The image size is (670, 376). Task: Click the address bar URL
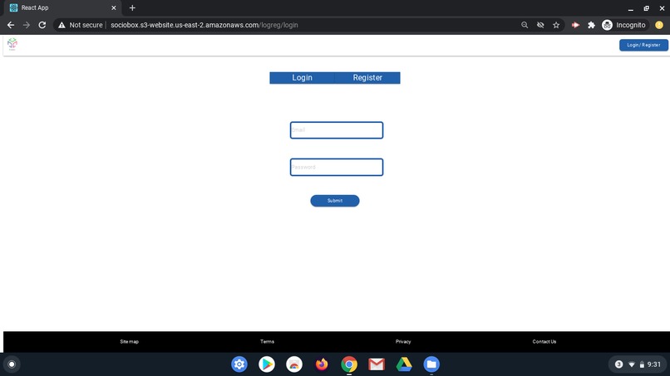coord(204,25)
